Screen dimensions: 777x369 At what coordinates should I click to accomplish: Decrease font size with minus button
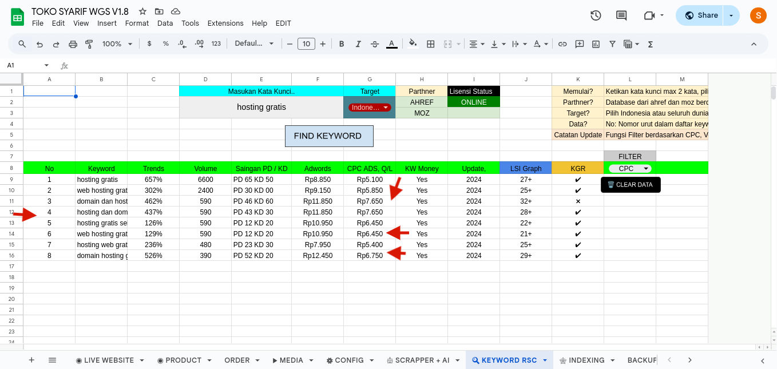pyautogui.click(x=290, y=43)
